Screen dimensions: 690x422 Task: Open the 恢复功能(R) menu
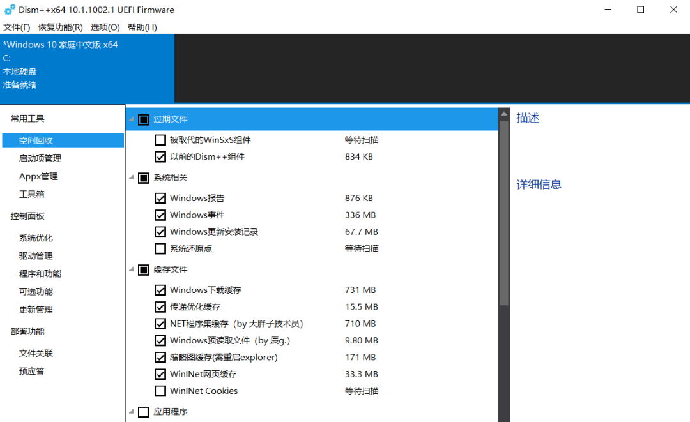(x=60, y=27)
